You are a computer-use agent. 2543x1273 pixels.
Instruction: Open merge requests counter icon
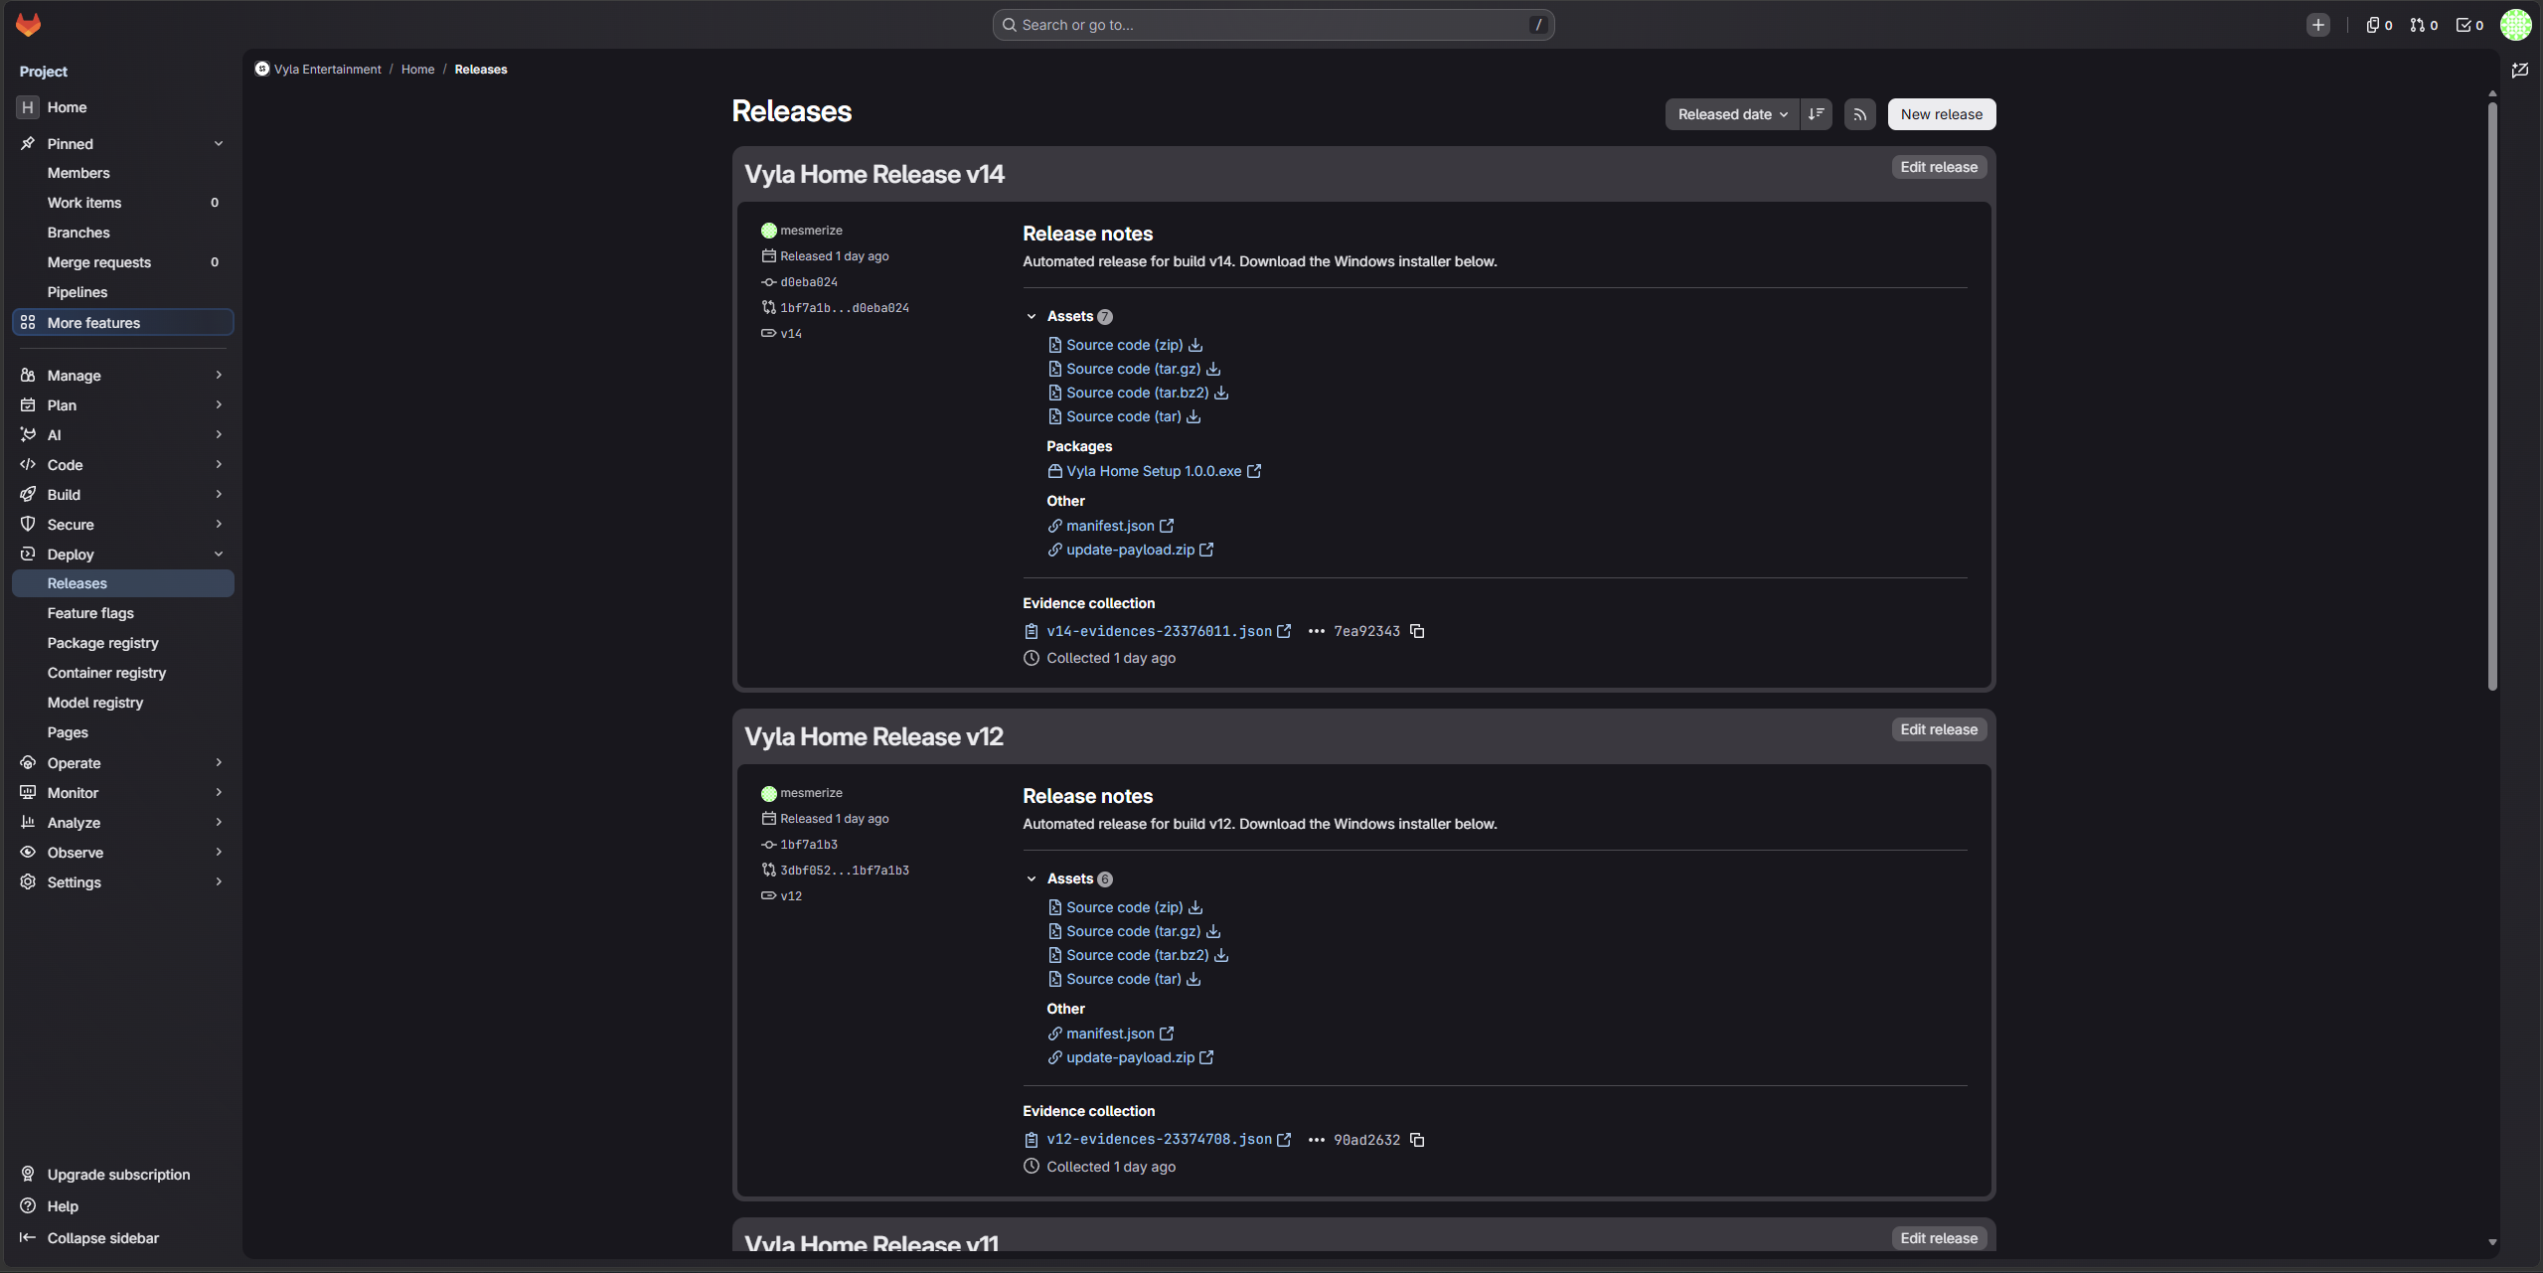(x=2424, y=25)
